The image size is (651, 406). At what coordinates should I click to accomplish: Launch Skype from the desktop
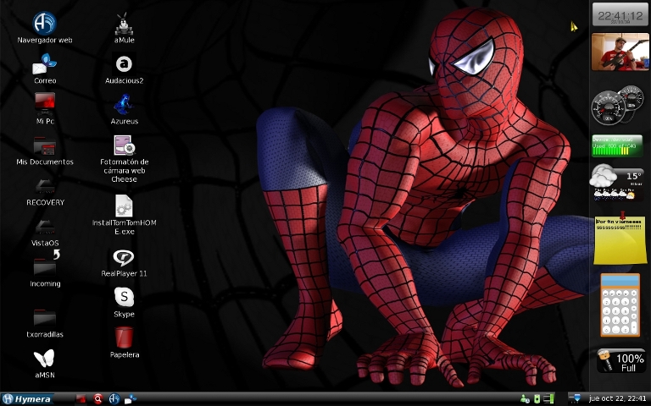click(x=124, y=297)
